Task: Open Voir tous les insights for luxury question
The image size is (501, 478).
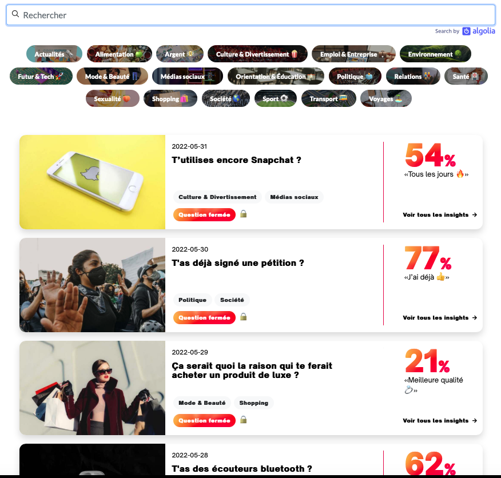Action: tap(440, 420)
